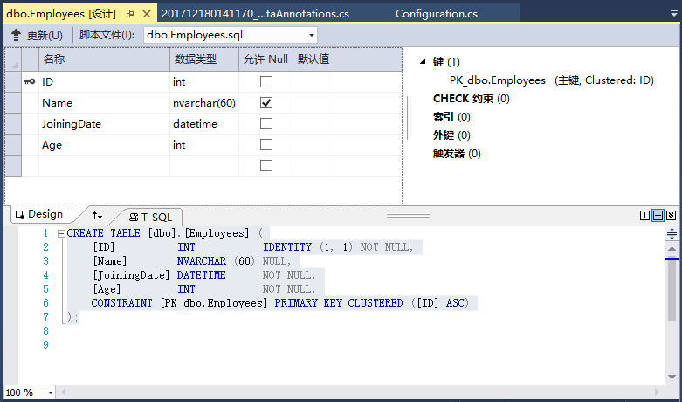Click the Update (更新) arrow icon
Screen dimensions: 682x402
coord(16,35)
